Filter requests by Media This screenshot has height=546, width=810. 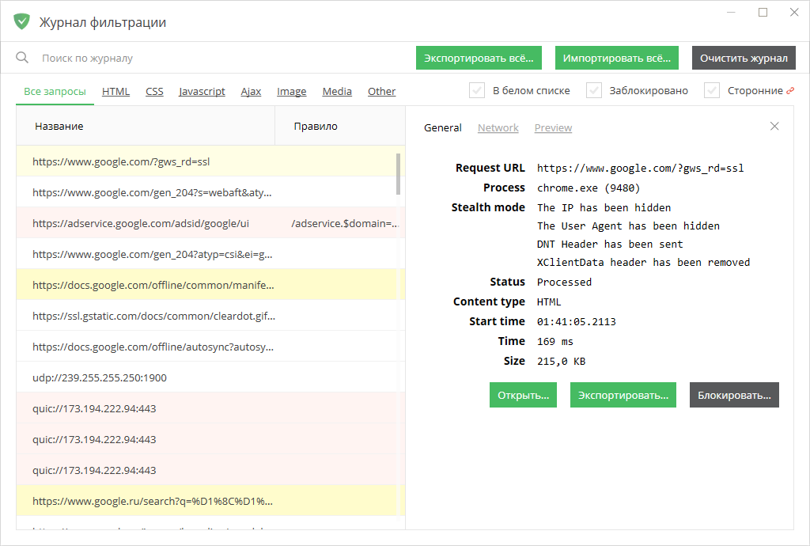[337, 92]
